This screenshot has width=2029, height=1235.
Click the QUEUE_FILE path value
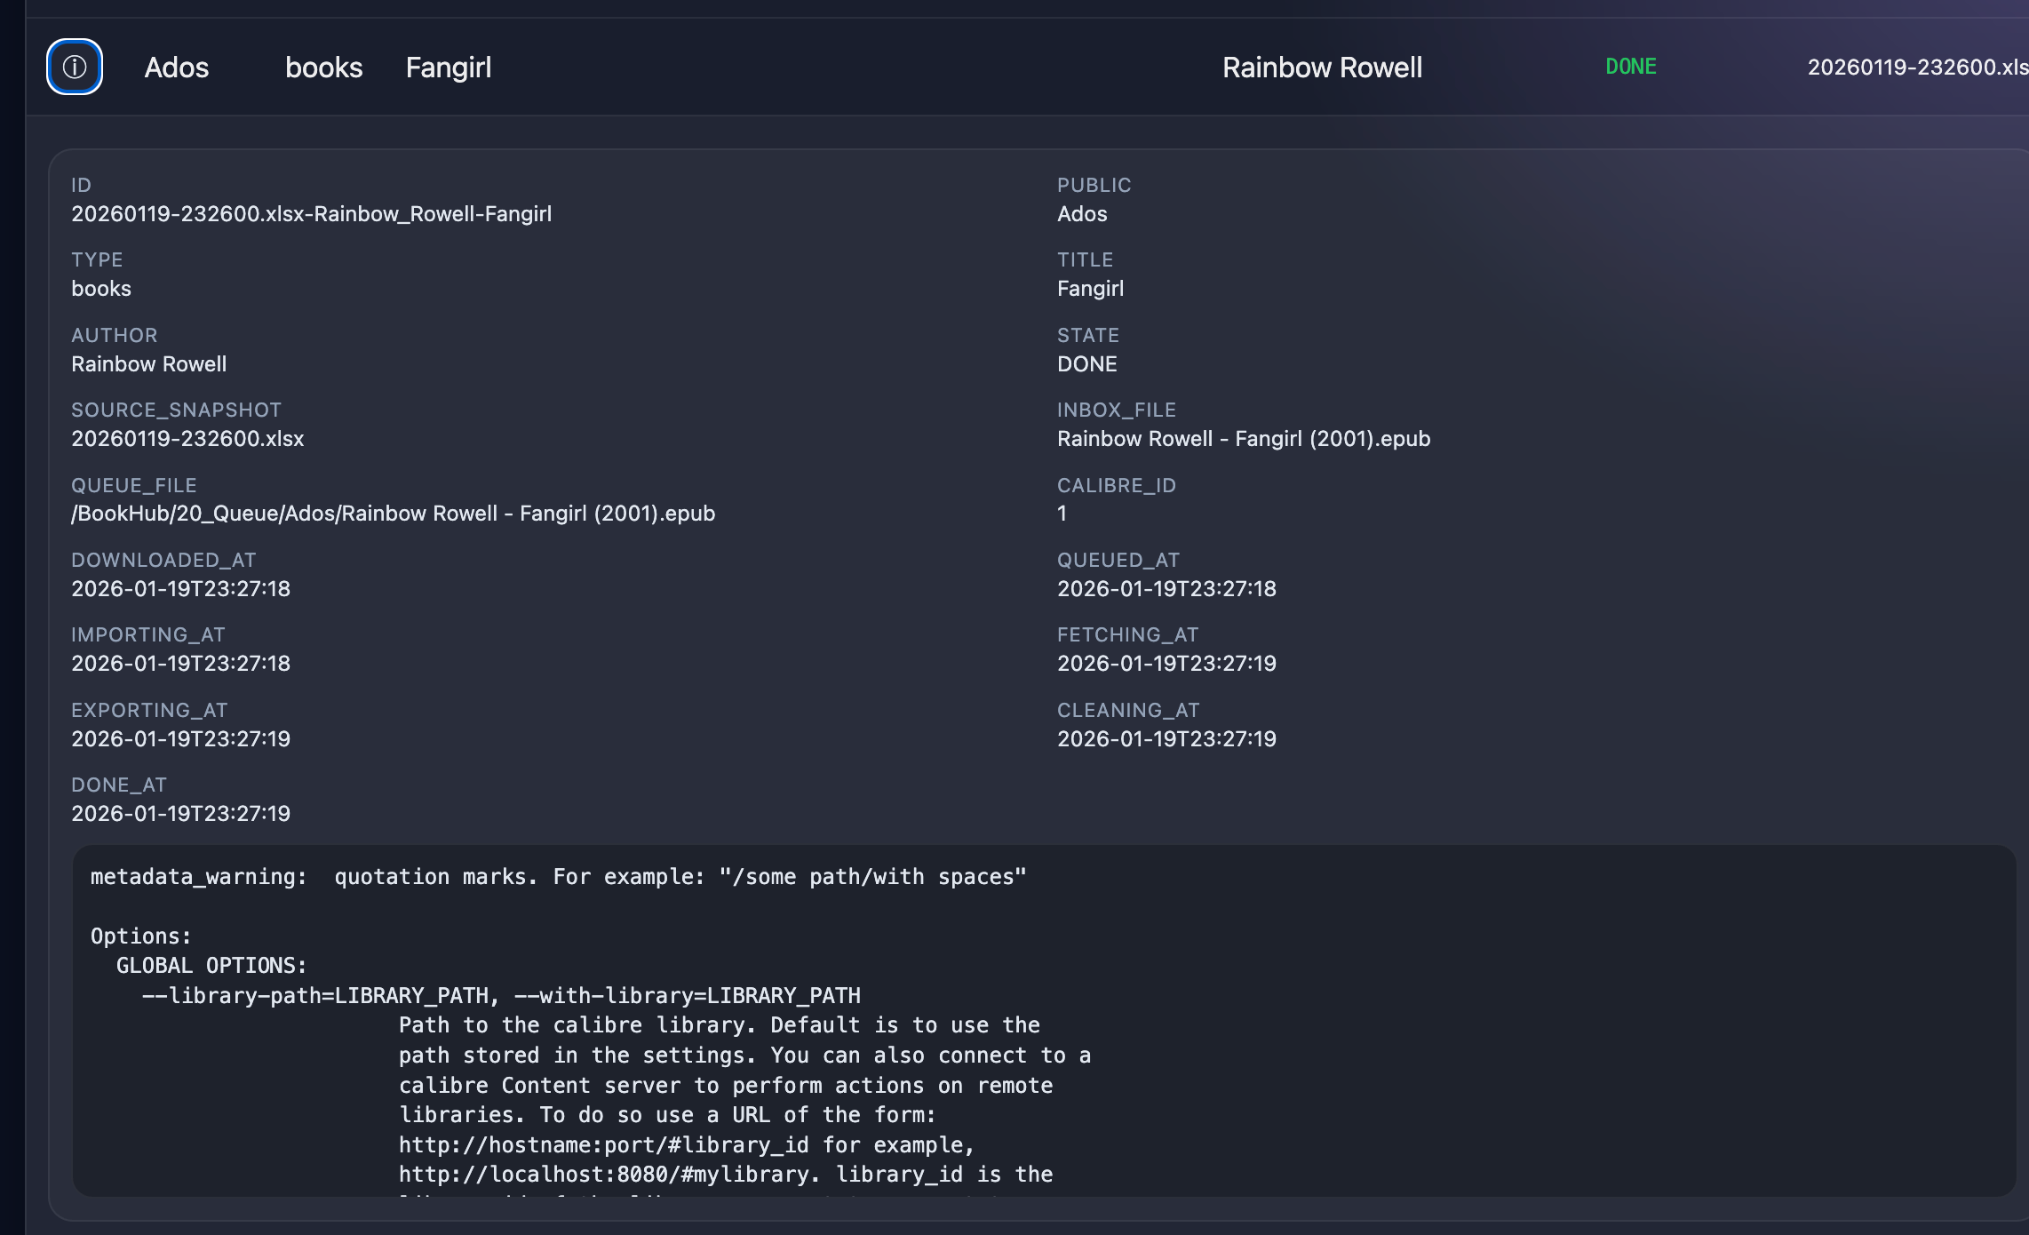[393, 514]
